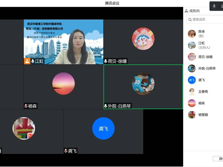This screenshot has width=223, height=167.
Task: Click the microphone icon beside 荷贝-徐晴 label
Action: tap(106, 61)
